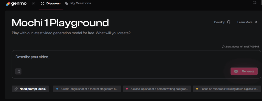262x101 pixels.
Task: Click Need prompt ideas? button
Action: click(x=30, y=89)
